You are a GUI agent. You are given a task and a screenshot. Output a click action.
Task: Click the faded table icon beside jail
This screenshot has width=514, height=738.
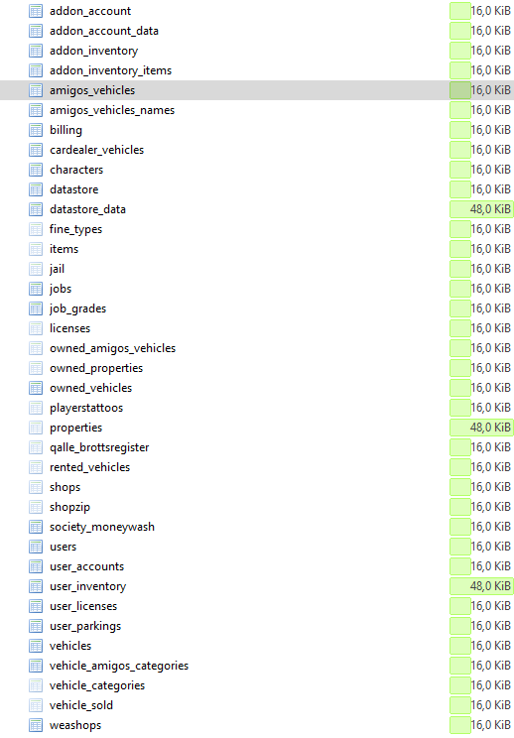[x=36, y=269]
